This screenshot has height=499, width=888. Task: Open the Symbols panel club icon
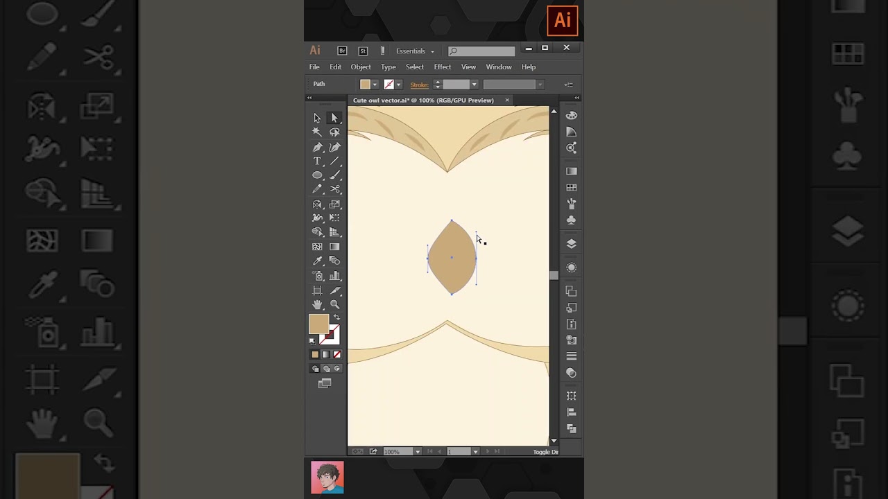point(572,220)
